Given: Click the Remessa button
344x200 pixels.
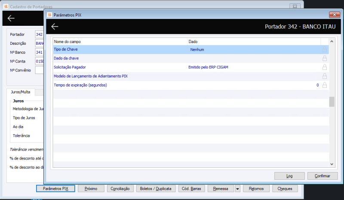Looking at the screenshot, I should point(221,188).
